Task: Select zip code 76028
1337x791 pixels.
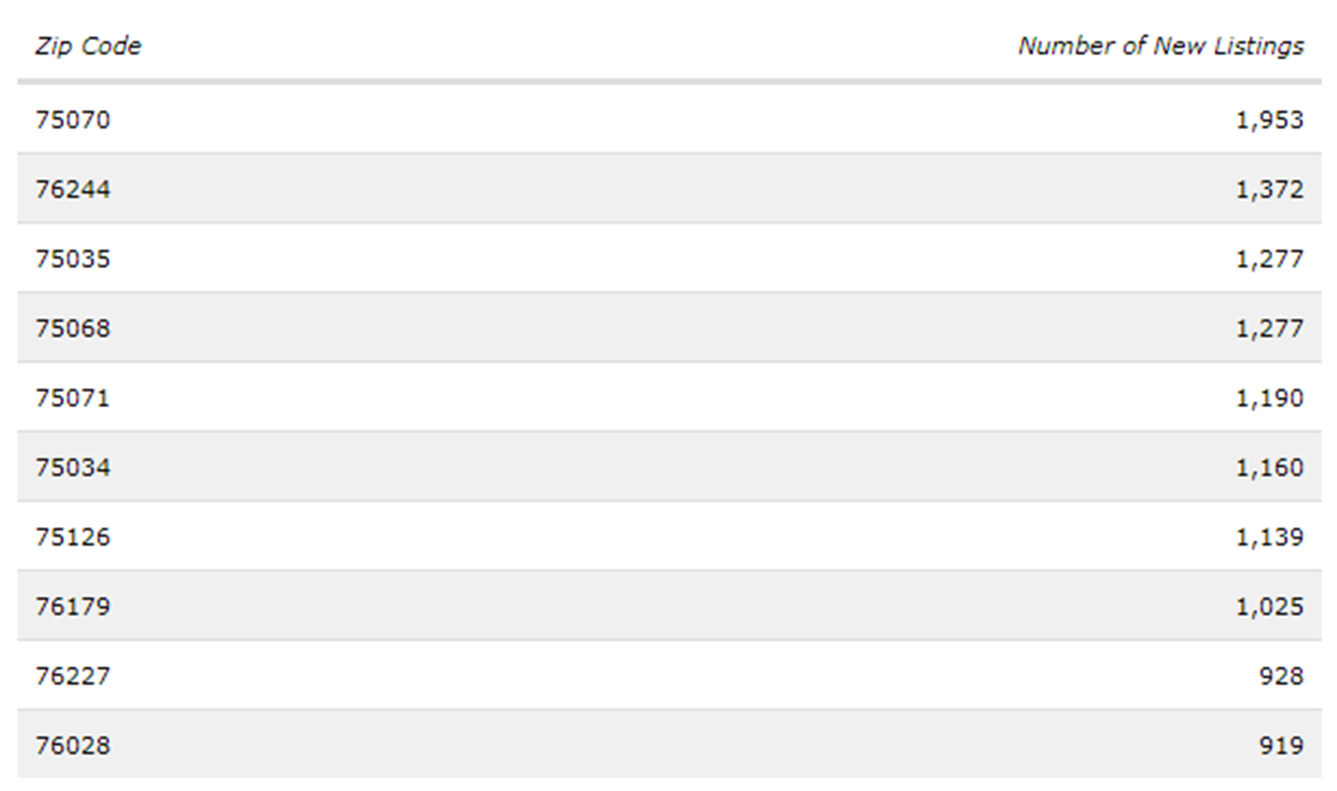Action: (x=73, y=745)
